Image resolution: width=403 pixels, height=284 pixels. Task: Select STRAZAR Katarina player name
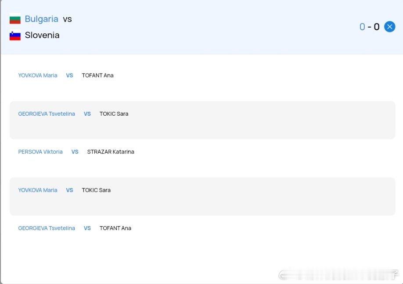point(111,152)
